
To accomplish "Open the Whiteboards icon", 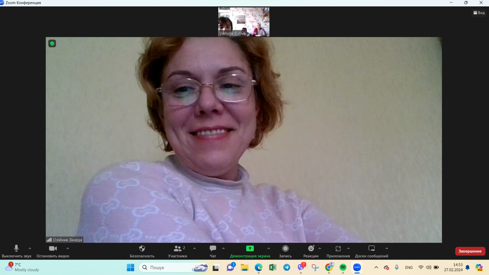I will coord(372,248).
